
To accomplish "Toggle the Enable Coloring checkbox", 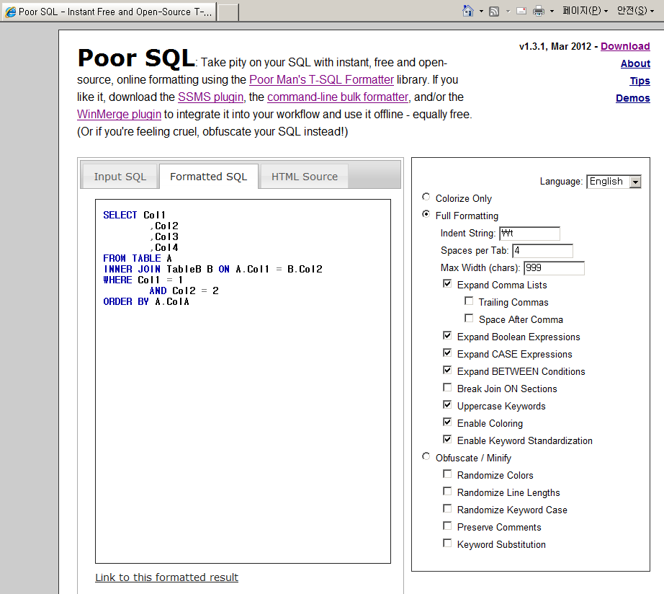I will [447, 422].
